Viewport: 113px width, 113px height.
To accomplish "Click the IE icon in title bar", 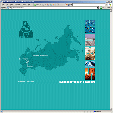I will click(2, 2).
